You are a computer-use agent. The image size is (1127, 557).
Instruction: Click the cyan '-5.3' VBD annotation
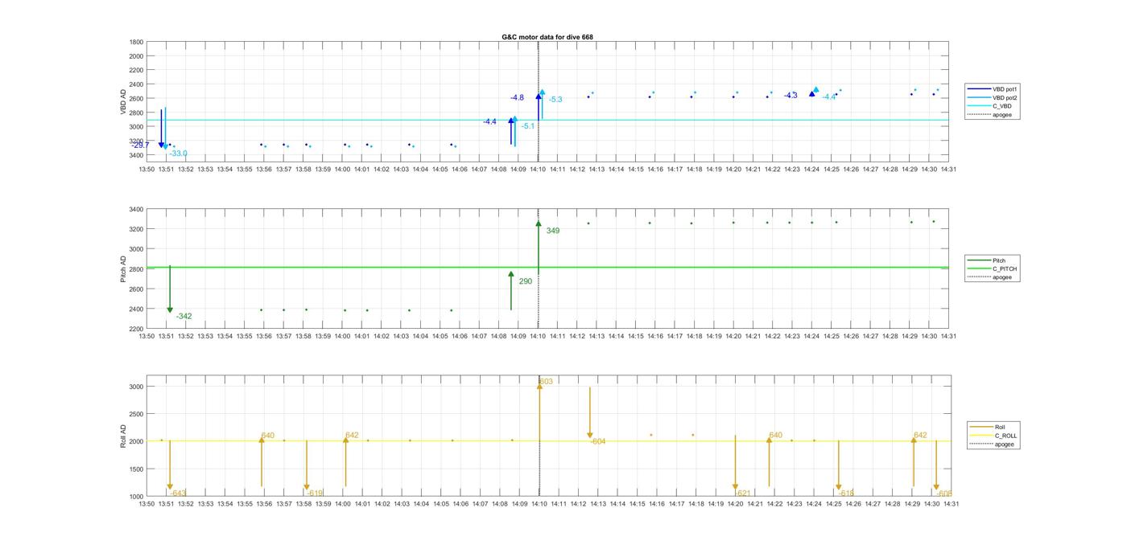(x=555, y=100)
